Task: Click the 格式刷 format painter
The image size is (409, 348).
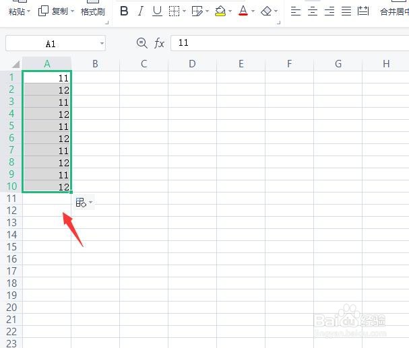Action: (93, 11)
